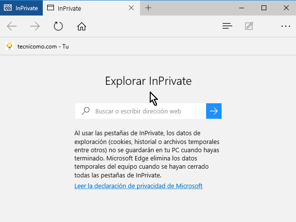Open the More actions menu
296x222 pixels.
point(286,26)
